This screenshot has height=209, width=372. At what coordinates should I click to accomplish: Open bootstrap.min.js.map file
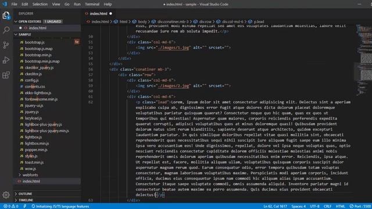[42, 61]
